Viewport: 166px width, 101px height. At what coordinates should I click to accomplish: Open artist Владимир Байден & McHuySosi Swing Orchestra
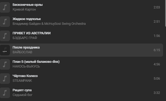tap(49, 24)
